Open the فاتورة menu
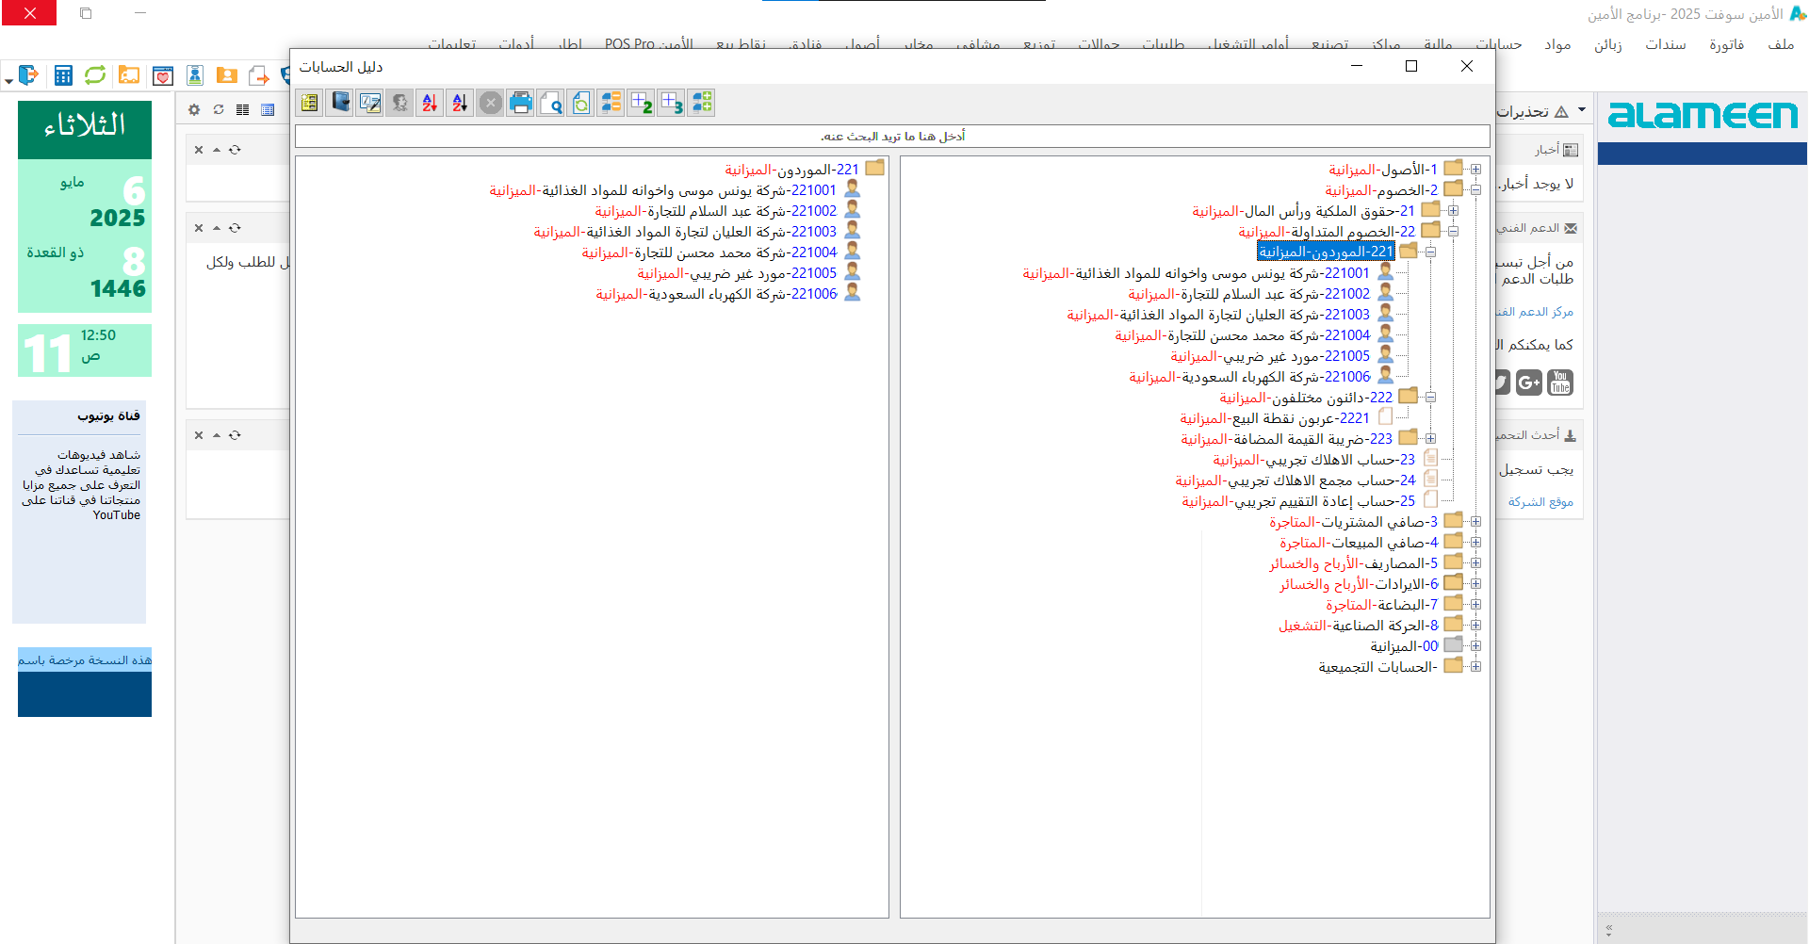Image resolution: width=1809 pixels, height=944 pixels. click(x=1726, y=44)
